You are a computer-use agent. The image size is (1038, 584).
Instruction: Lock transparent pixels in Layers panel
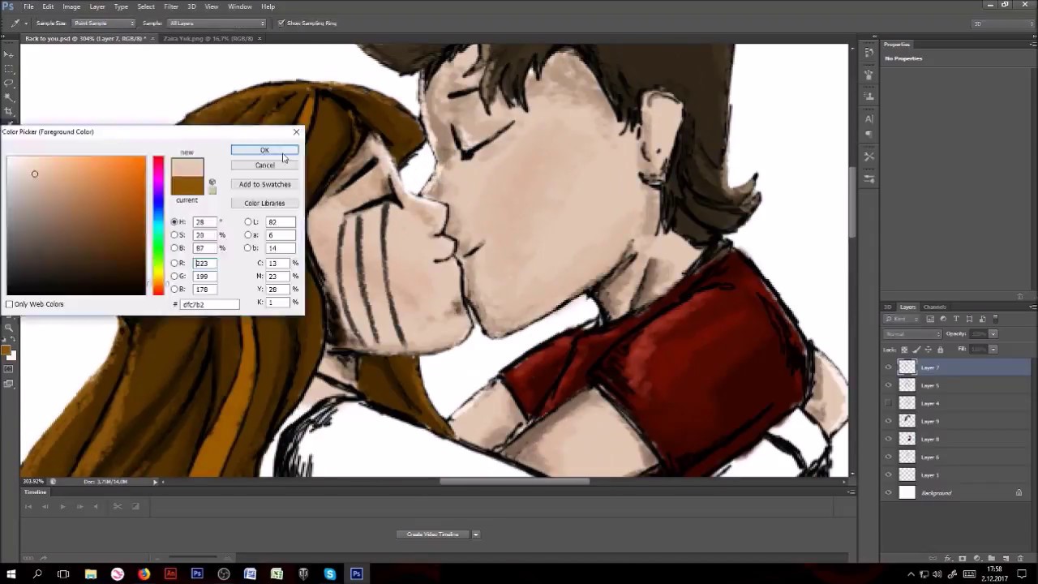905,350
